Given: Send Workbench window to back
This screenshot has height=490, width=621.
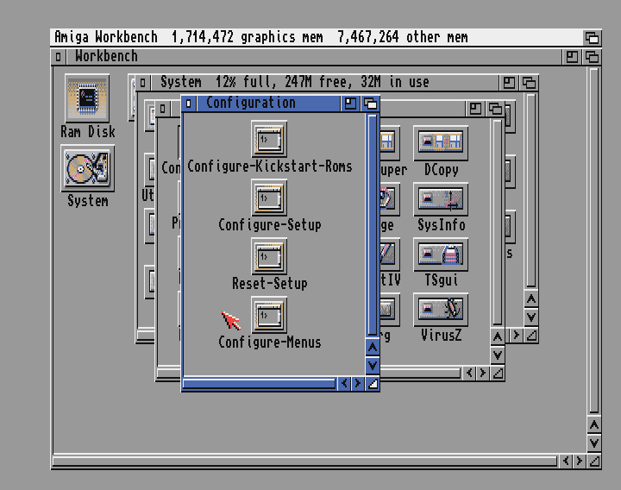Looking at the screenshot, I should [592, 57].
